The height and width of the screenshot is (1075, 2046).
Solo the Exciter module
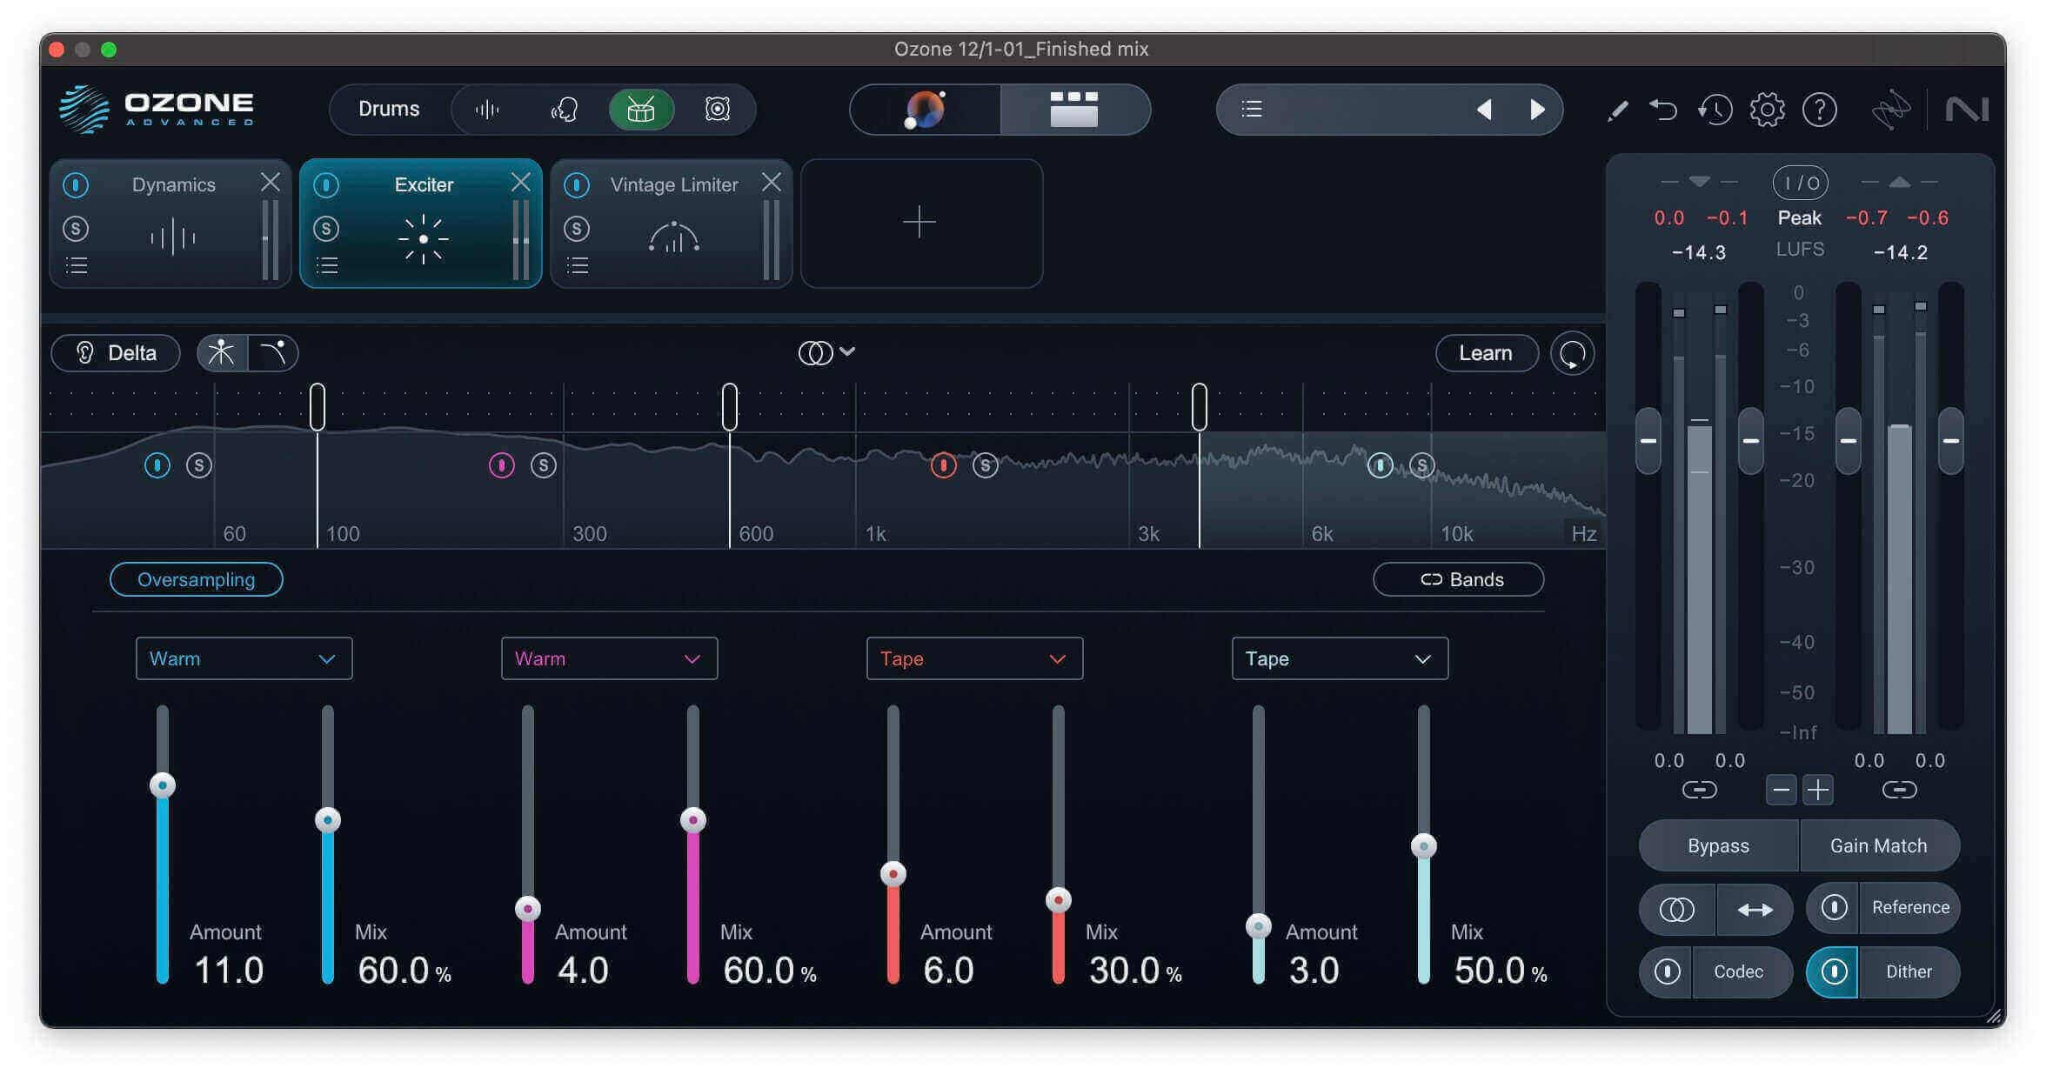coord(326,229)
